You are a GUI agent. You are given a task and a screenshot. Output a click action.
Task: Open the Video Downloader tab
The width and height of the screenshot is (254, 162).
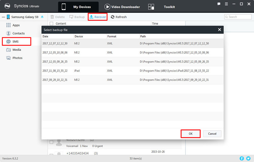point(122,7)
